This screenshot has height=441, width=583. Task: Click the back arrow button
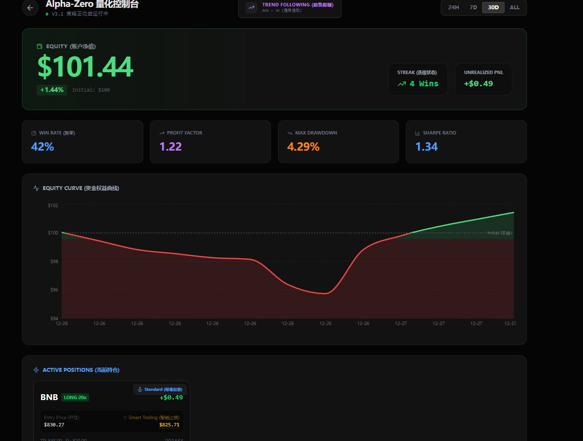(x=30, y=8)
